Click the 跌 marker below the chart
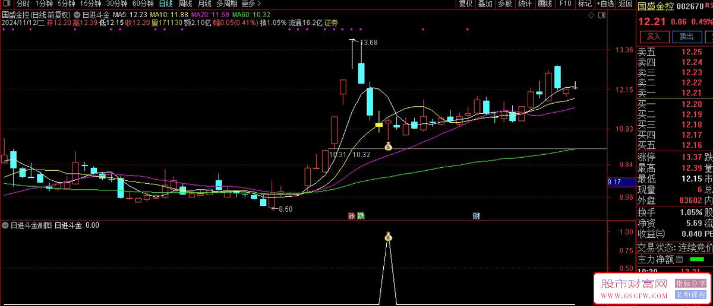Viewport: 713px width, 306px height. 361,216
